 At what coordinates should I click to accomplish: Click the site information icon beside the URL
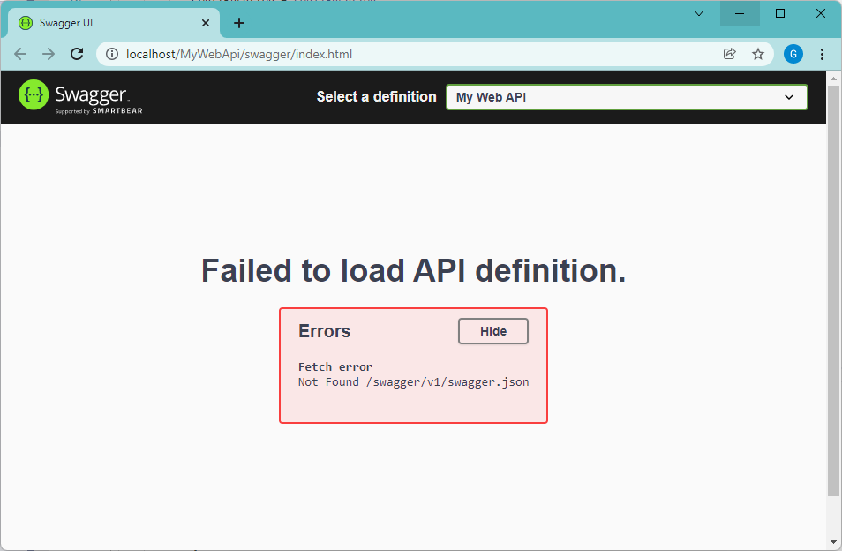coord(111,54)
